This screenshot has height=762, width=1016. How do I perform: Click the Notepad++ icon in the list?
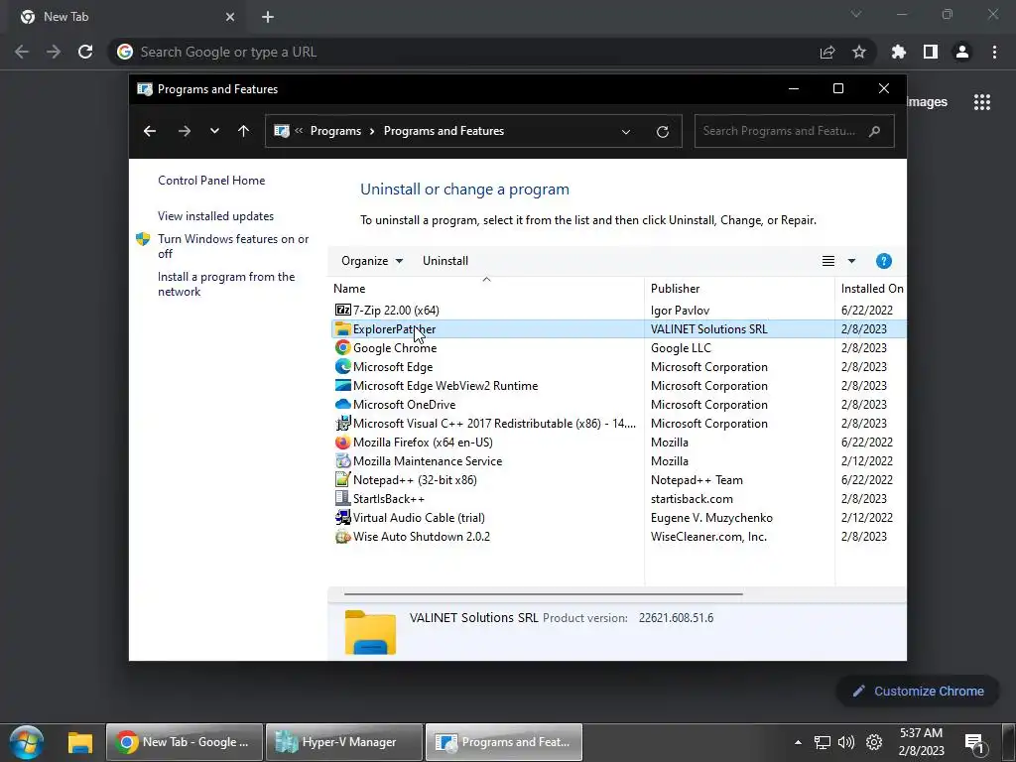342,479
